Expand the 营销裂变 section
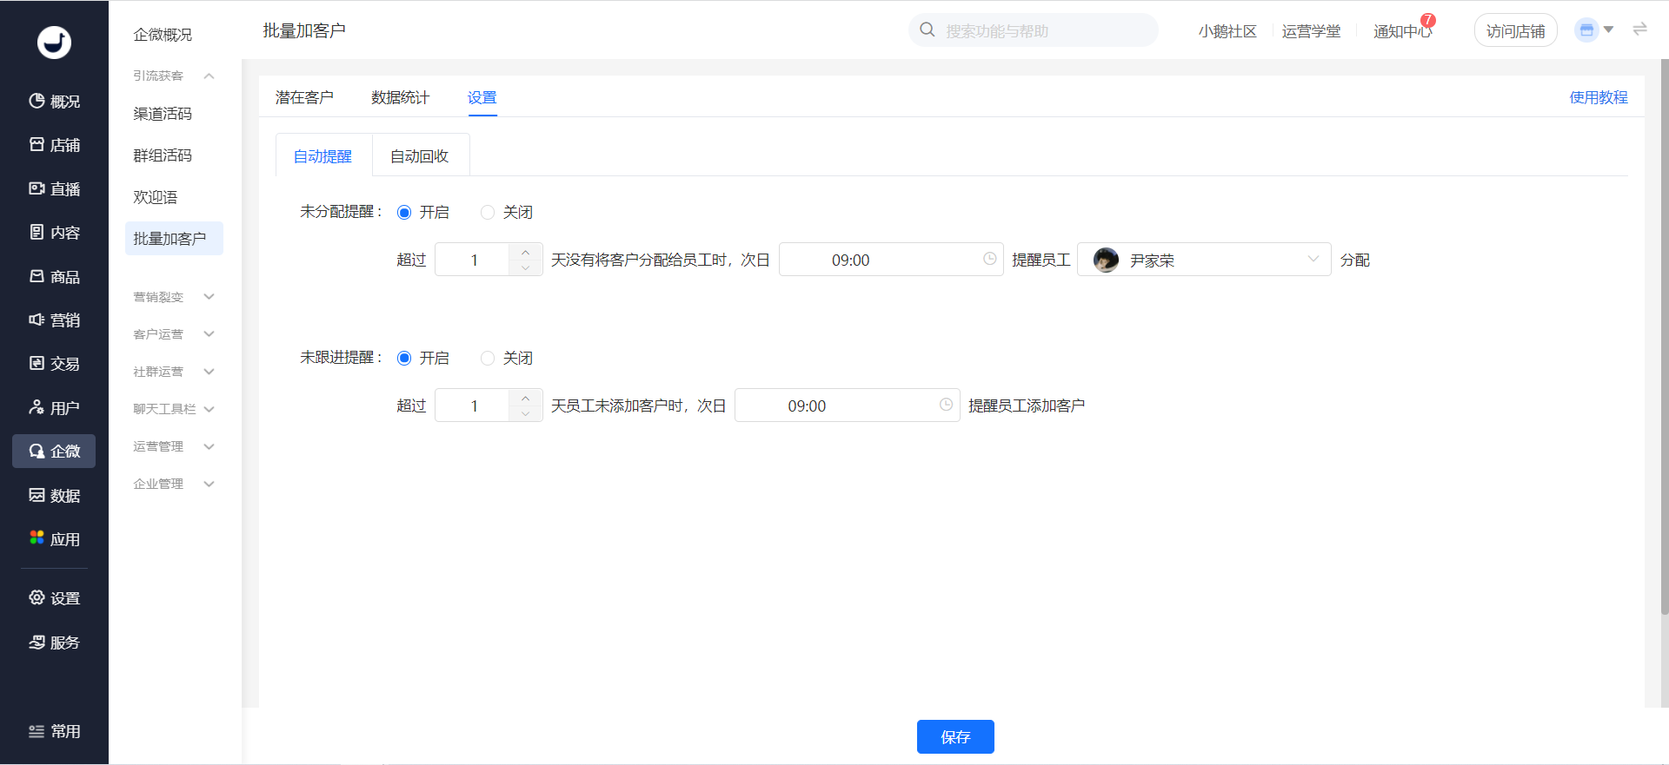 click(x=209, y=297)
